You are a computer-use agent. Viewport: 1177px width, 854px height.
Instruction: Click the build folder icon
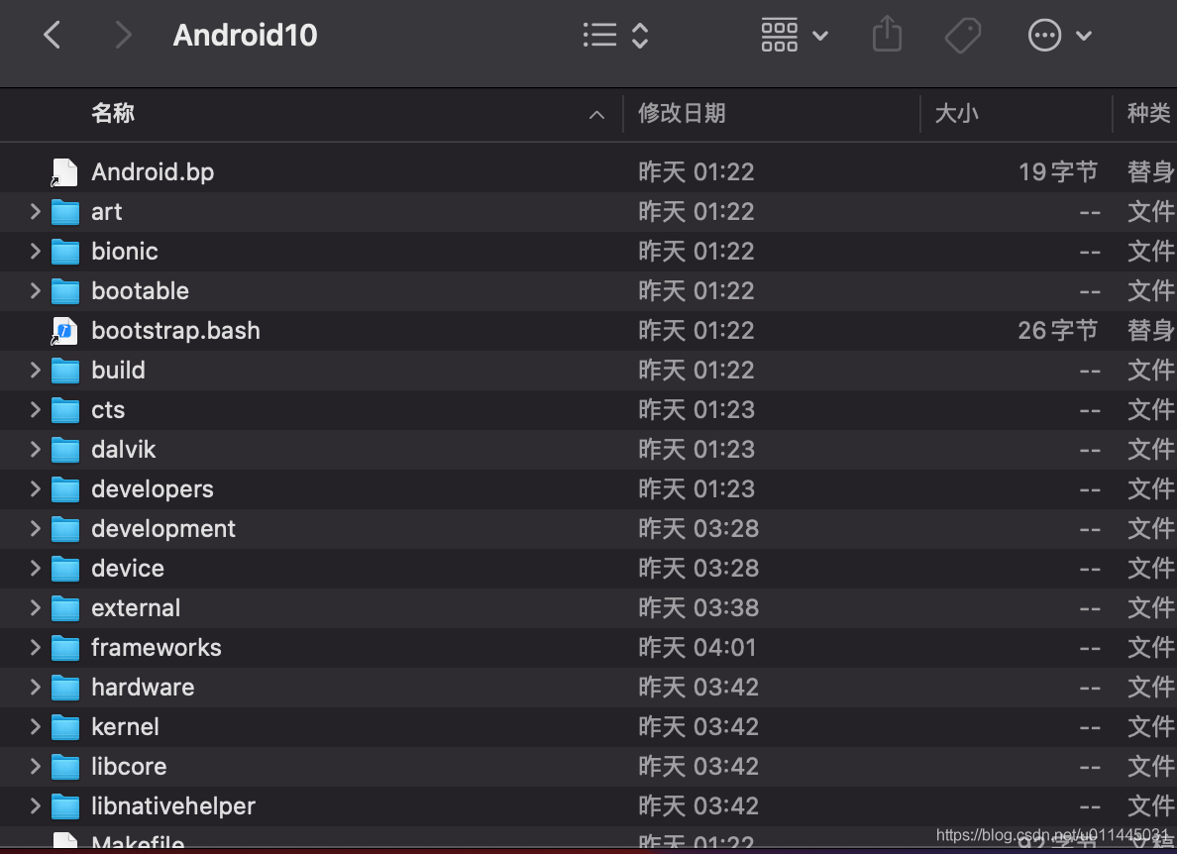pos(65,371)
